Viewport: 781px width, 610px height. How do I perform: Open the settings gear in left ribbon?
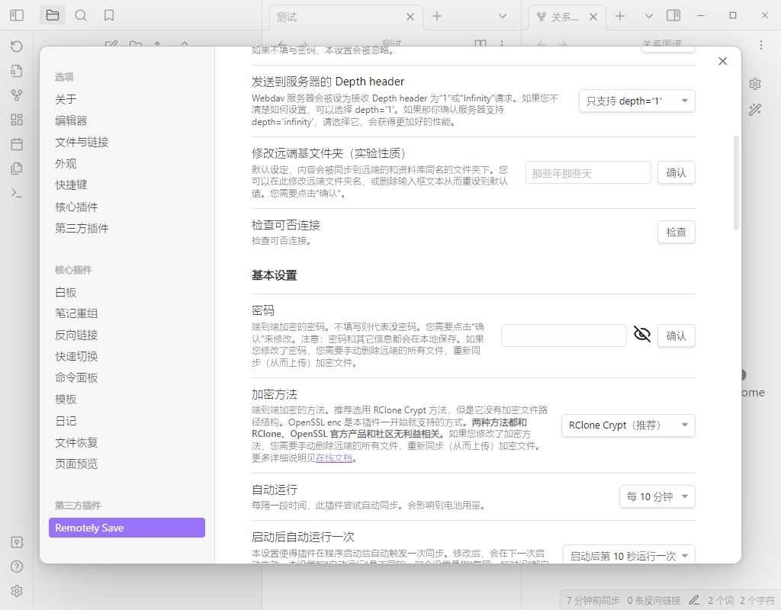[x=17, y=591]
